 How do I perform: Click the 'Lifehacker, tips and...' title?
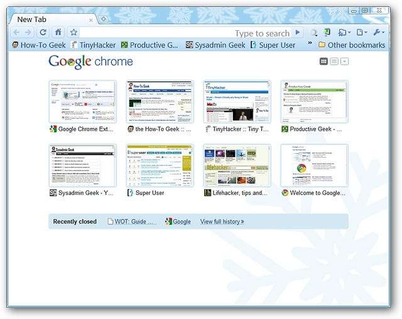[240, 193]
